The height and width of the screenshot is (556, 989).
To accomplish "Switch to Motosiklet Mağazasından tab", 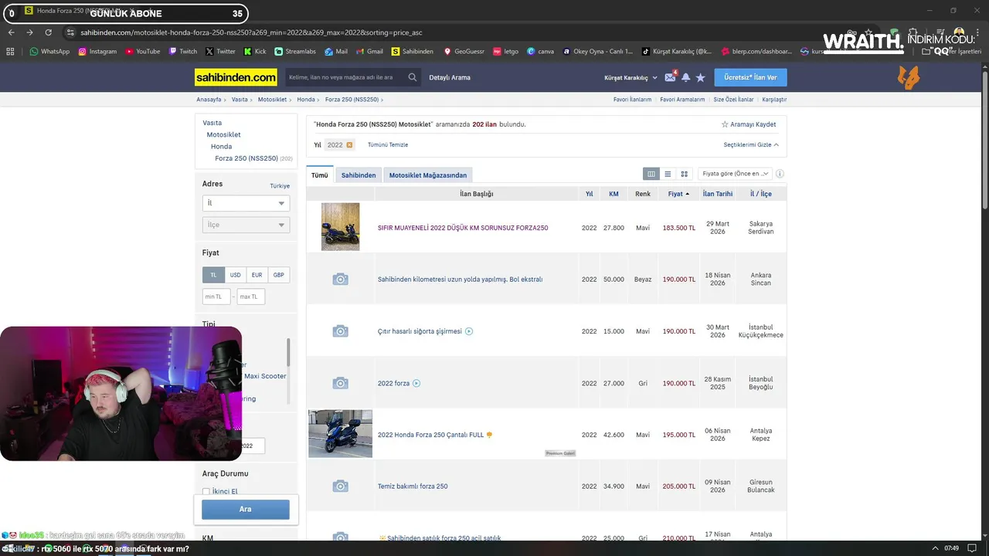I will point(428,175).
